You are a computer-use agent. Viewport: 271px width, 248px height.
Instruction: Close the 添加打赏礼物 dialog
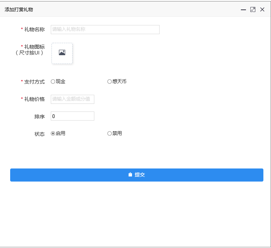[x=262, y=9]
